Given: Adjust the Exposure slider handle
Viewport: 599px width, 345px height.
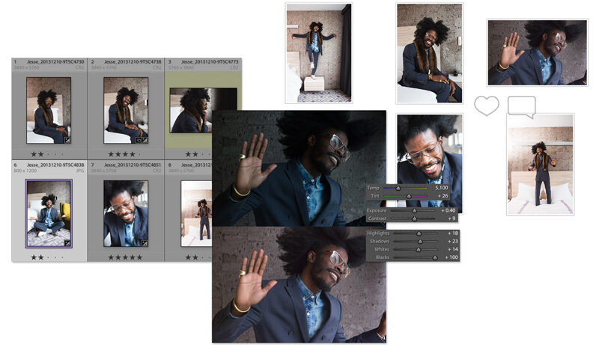Looking at the screenshot, I should (414, 210).
